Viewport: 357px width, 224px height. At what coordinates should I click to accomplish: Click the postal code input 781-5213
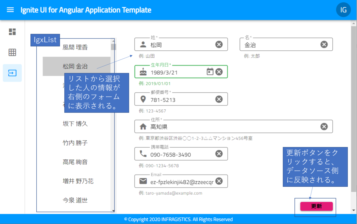181,100
